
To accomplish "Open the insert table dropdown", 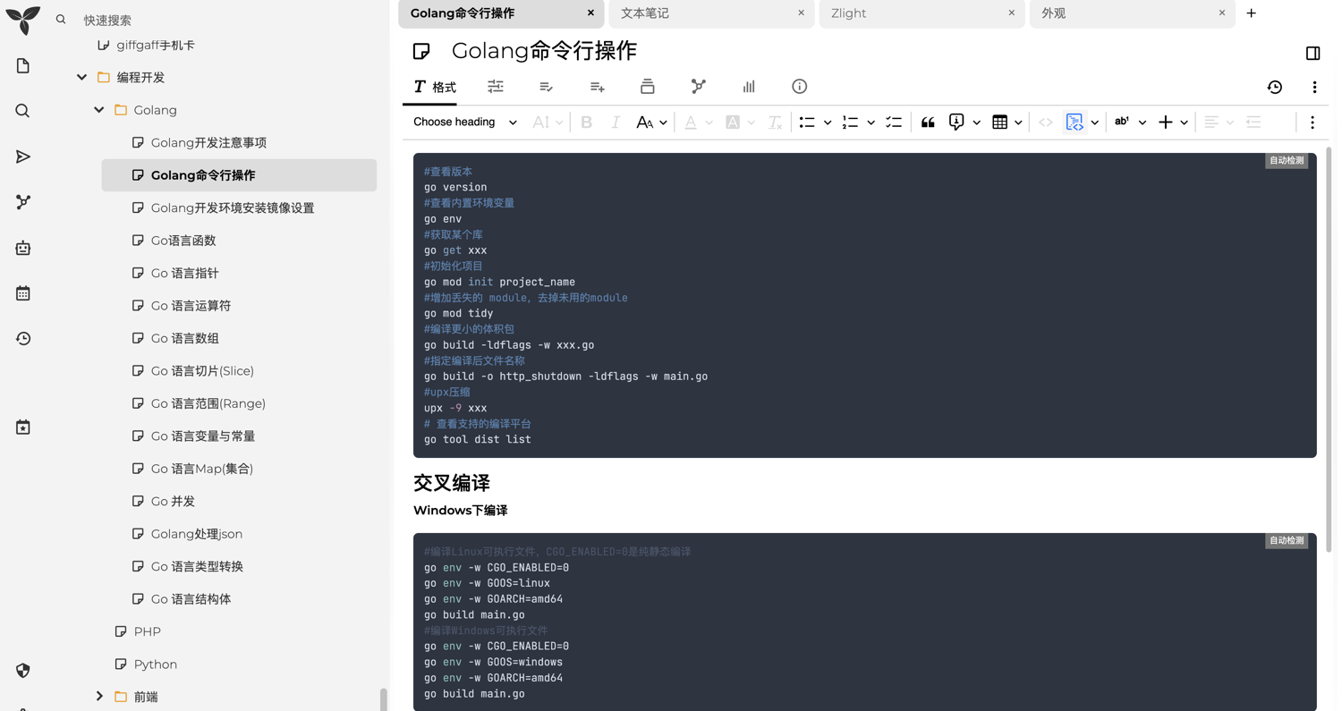I will click(1007, 123).
